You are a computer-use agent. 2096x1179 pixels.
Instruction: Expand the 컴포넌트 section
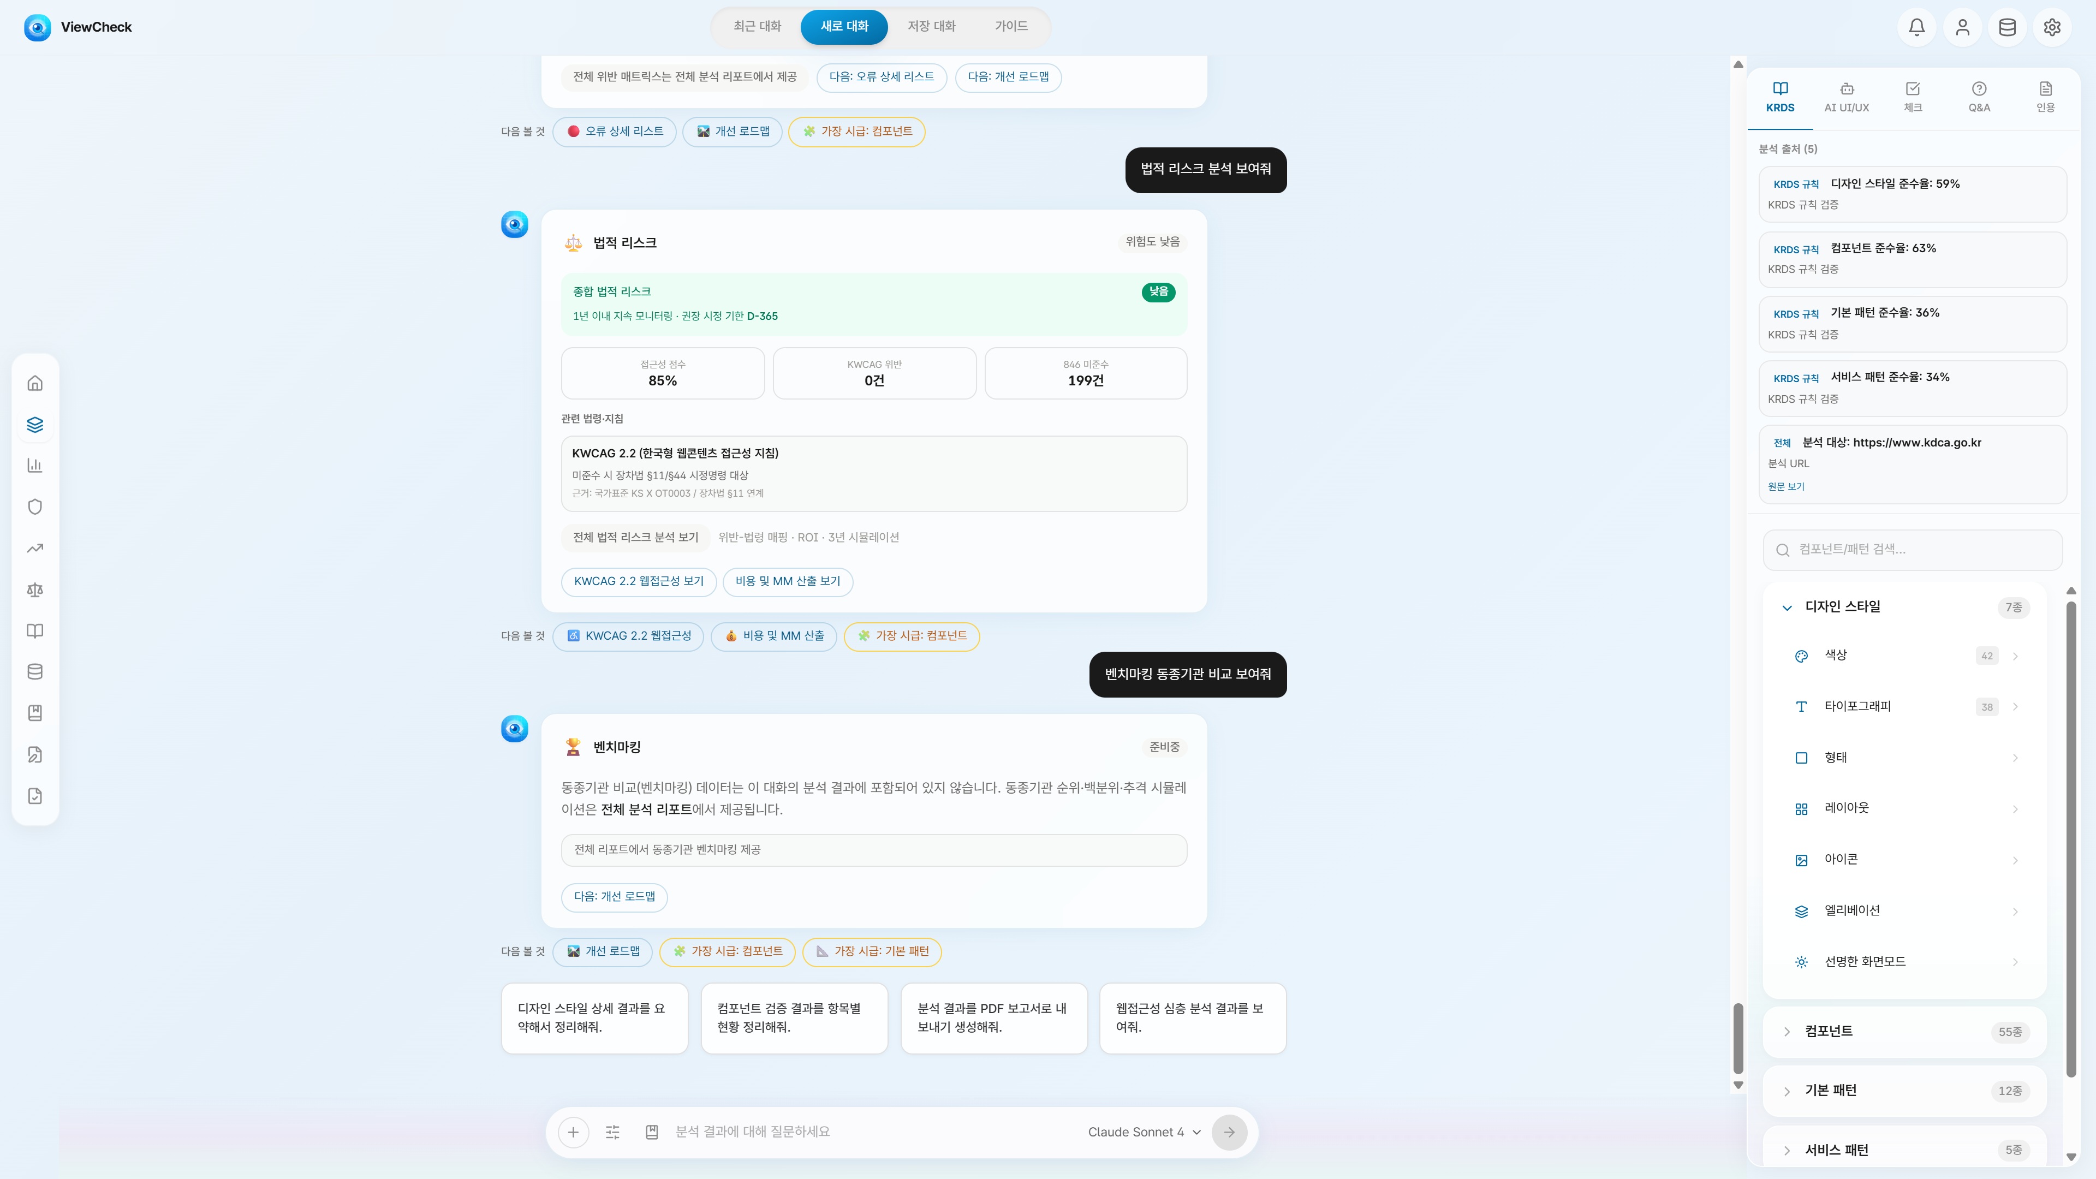click(1904, 1032)
